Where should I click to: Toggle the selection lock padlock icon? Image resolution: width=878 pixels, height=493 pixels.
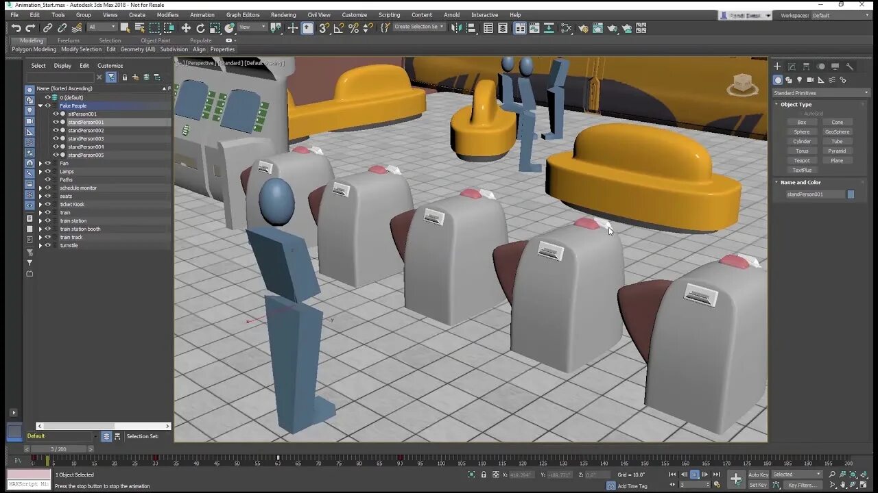click(484, 475)
